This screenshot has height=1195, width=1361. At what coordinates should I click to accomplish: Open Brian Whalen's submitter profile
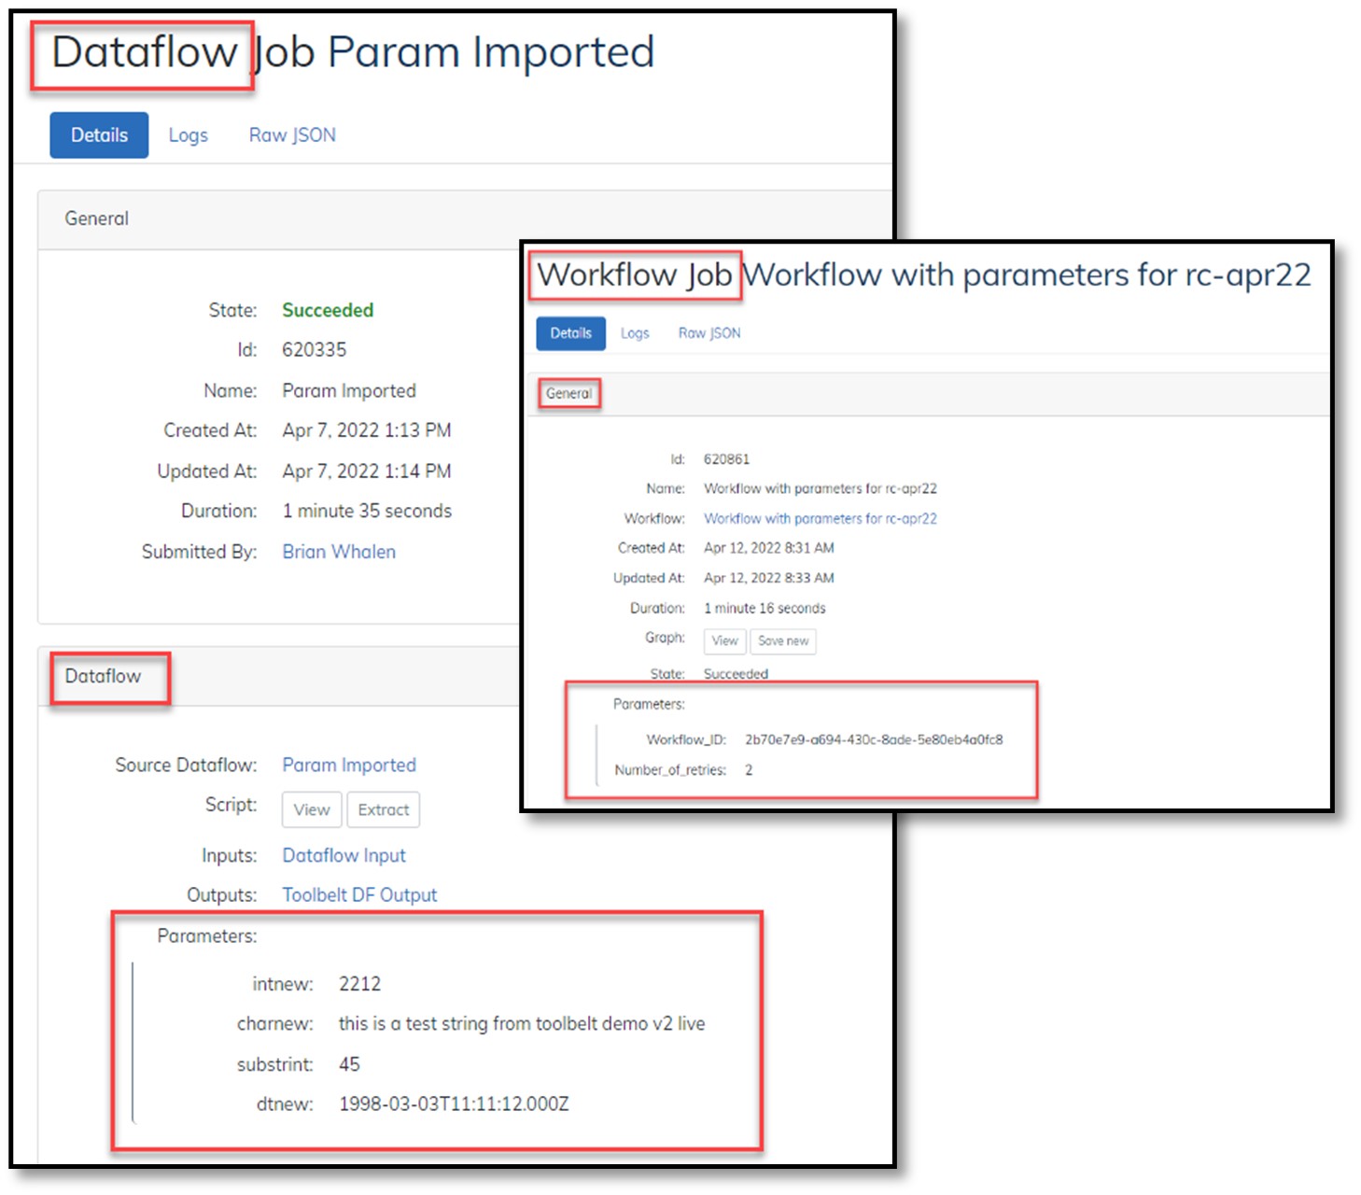point(338,551)
